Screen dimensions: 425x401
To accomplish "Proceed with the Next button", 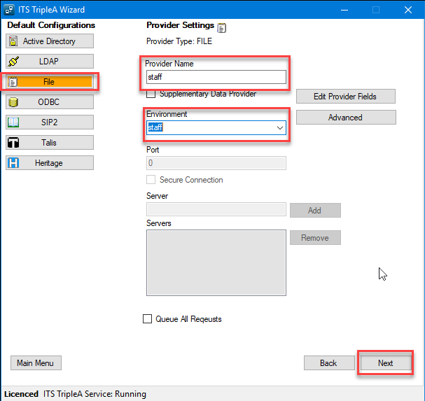I will 385,363.
